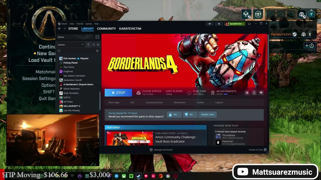Open friend Thundabear's entry

click(x=238, y=136)
